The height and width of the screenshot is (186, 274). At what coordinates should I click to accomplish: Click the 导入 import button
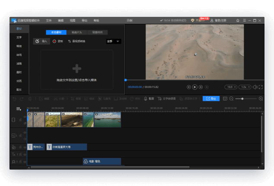coord(41,41)
